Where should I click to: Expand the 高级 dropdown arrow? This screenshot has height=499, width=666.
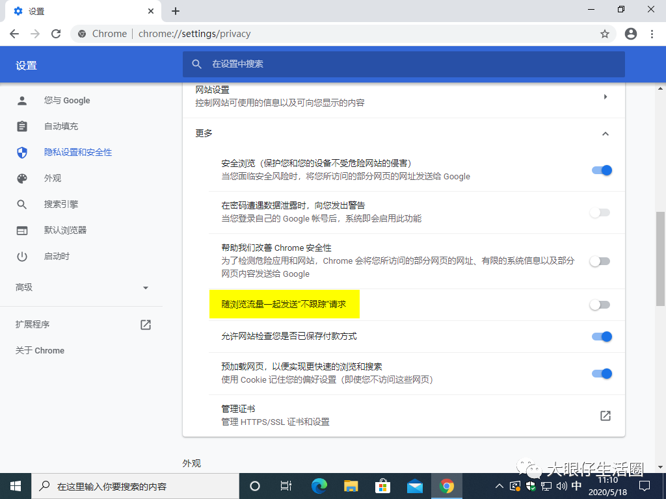[x=146, y=288]
